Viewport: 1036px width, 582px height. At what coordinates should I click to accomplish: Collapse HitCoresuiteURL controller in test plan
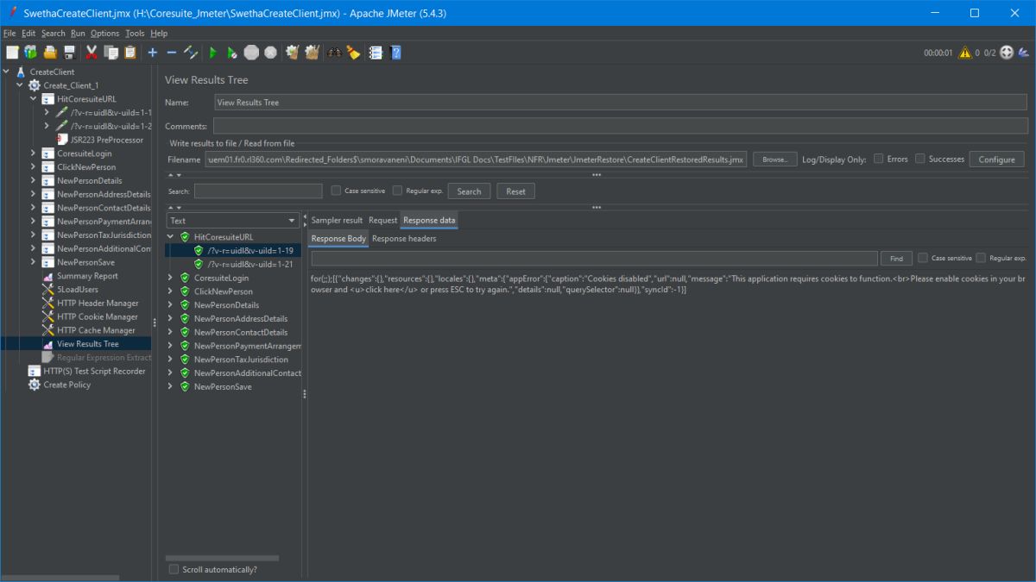[x=34, y=99]
